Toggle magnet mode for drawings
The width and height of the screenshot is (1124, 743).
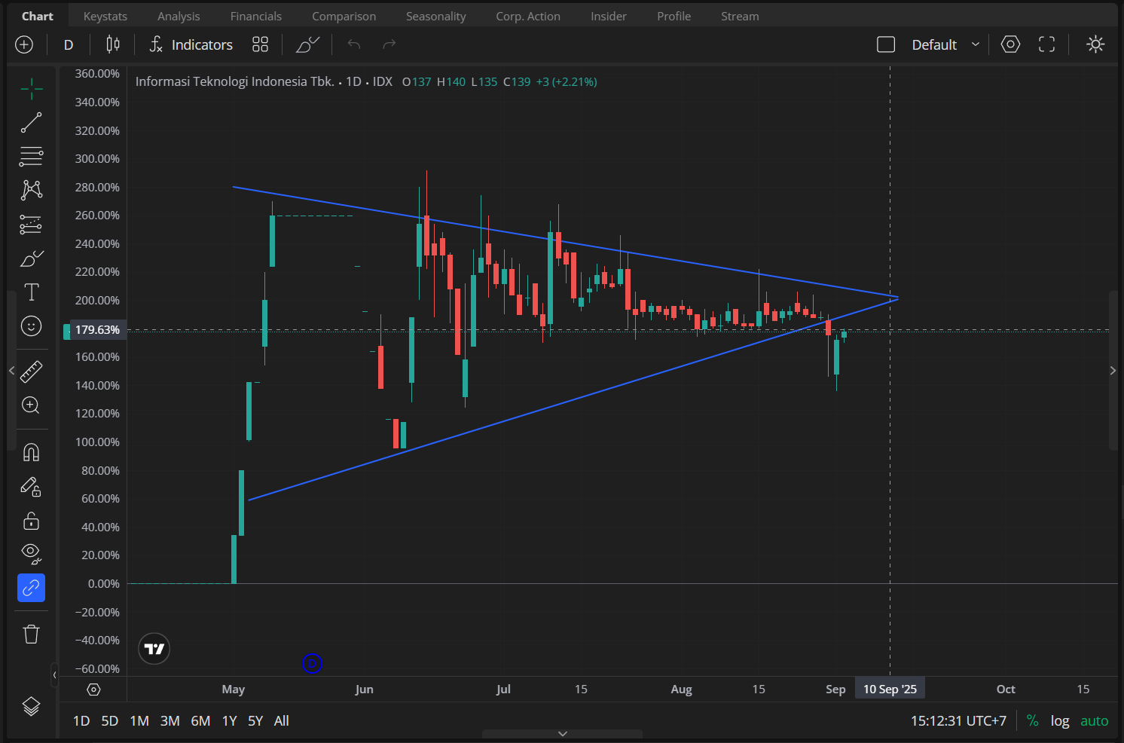pos(31,452)
